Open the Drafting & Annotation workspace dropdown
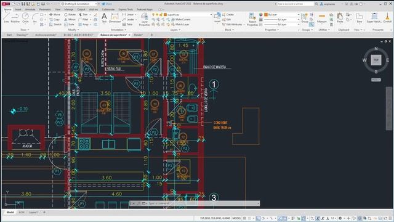 [x=79, y=4]
